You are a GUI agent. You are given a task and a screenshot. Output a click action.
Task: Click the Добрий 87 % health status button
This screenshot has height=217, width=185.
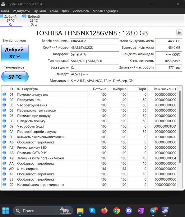coord(15,53)
